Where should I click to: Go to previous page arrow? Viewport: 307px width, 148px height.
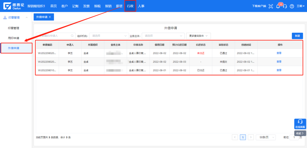(x=235, y=137)
